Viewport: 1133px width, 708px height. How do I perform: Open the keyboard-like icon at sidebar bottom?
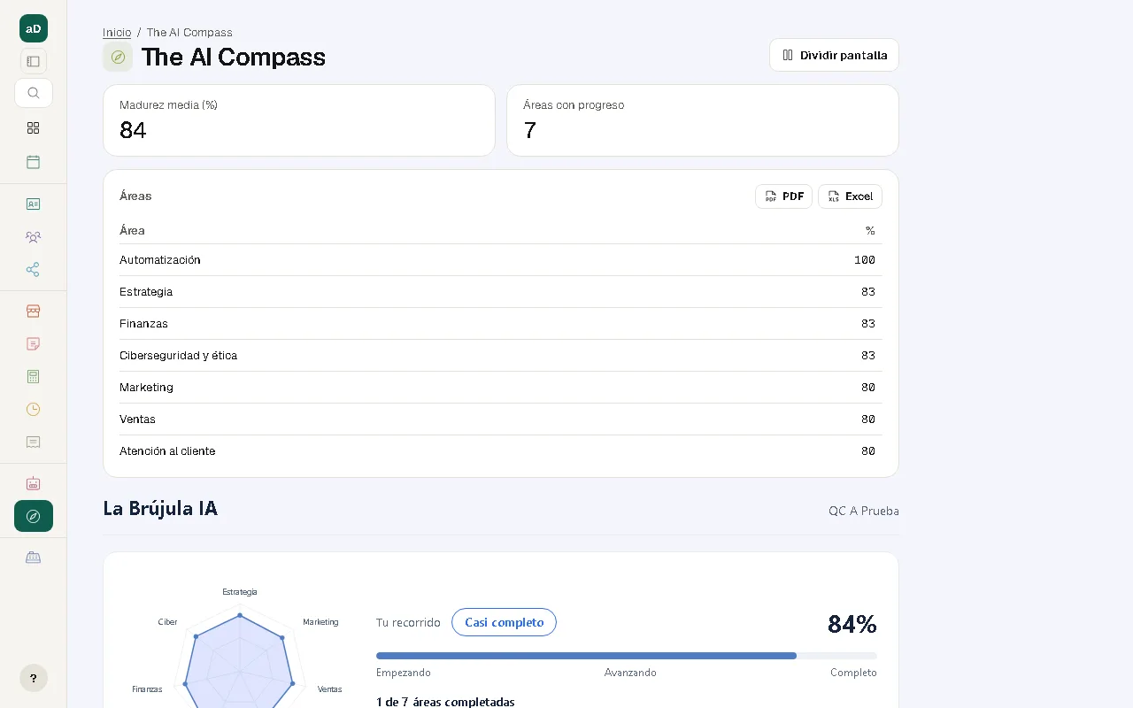pos(34,558)
